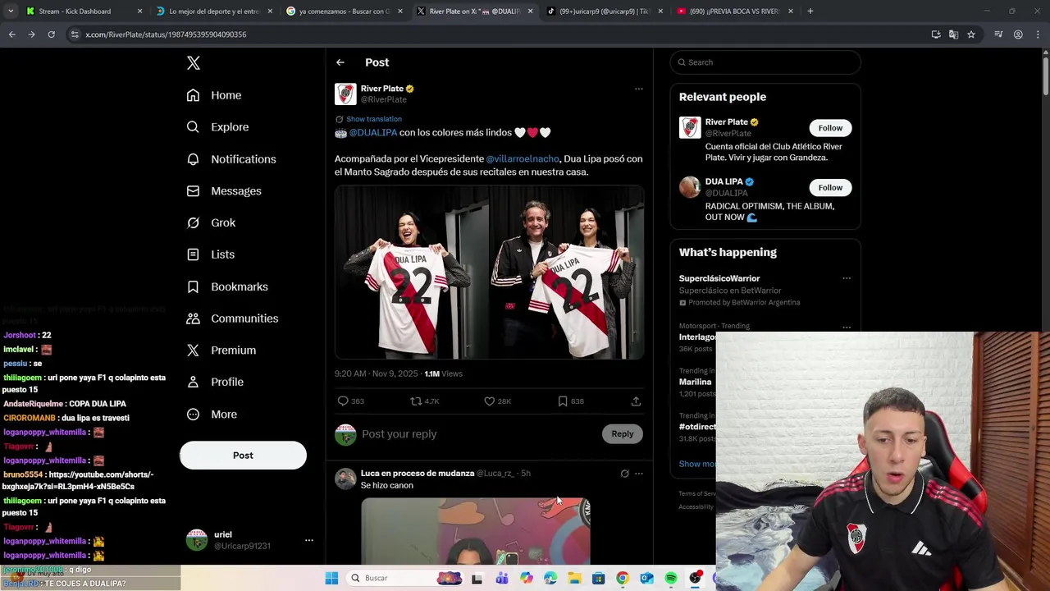Open the left Dua Lipa jersey photo
The width and height of the screenshot is (1050, 591).
(411, 272)
